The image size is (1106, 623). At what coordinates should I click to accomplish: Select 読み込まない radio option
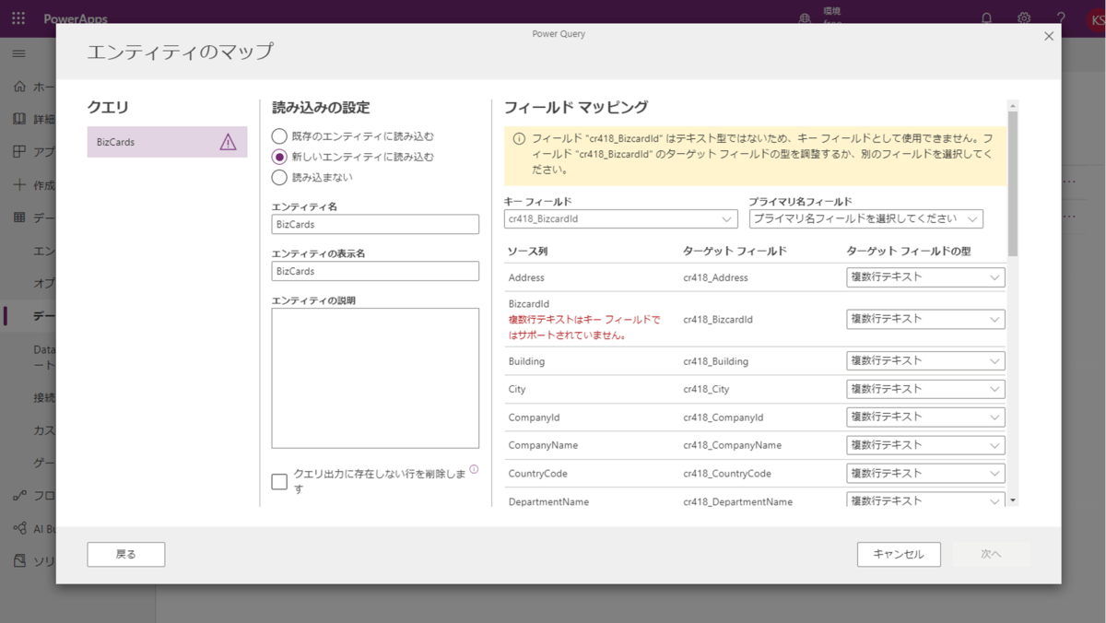[x=279, y=177]
